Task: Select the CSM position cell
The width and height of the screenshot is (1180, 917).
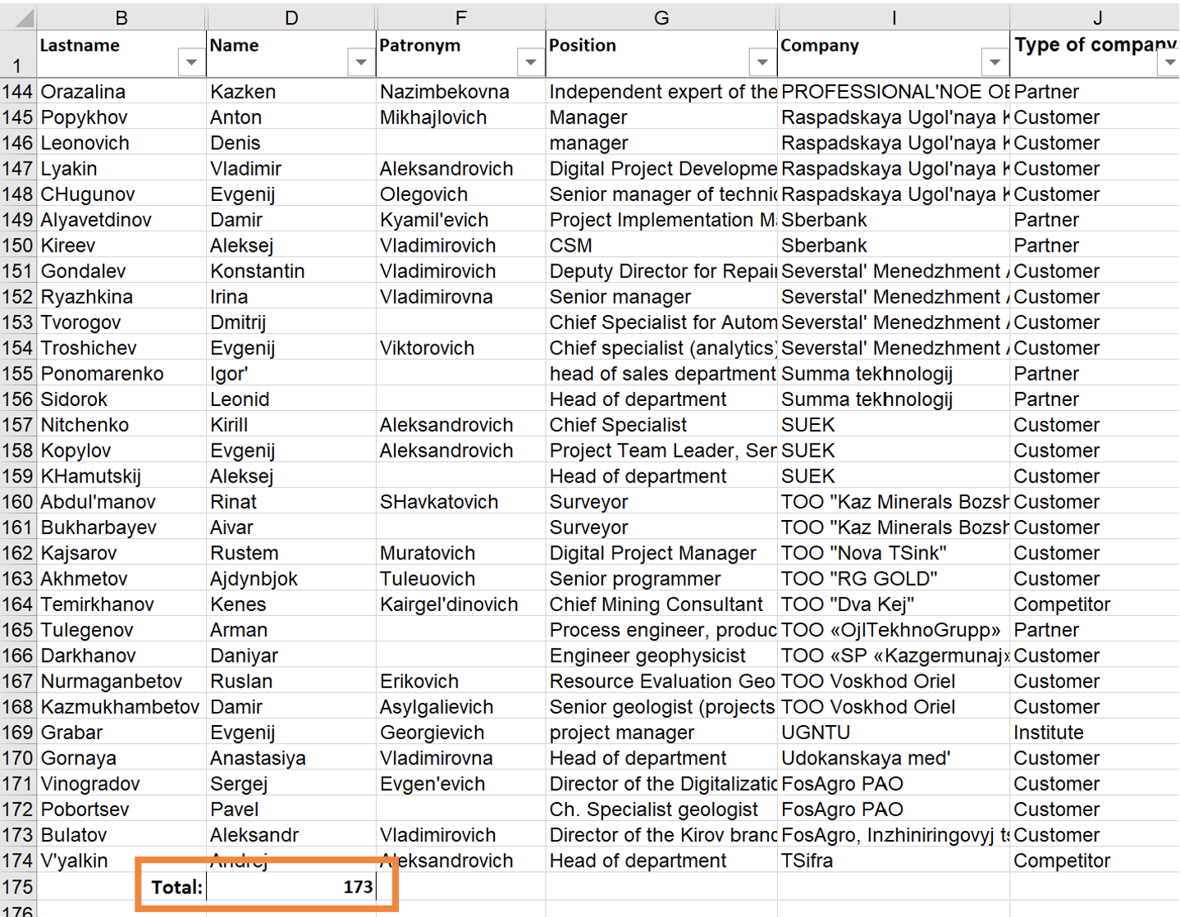Action: pos(661,245)
